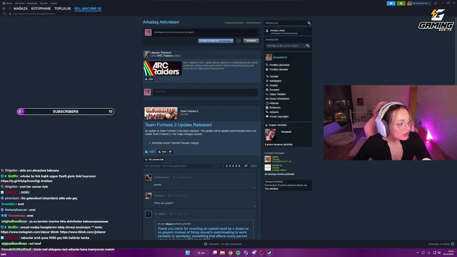Go forward with the navigation arrow
Viewport: 457px width, 257px height.
pos(10,9)
